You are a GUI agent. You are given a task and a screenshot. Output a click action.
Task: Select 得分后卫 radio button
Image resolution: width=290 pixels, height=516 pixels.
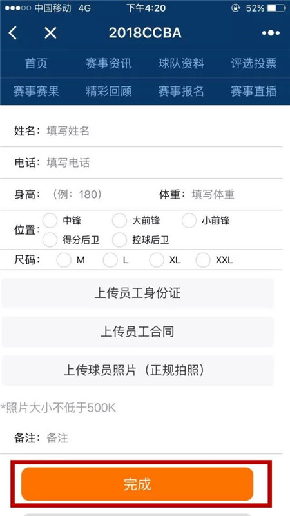(50, 239)
